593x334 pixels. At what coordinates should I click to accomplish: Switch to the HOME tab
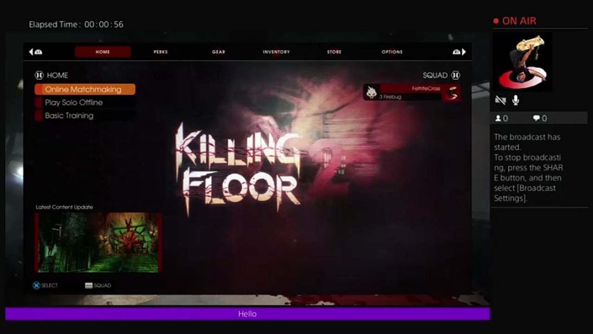point(103,52)
